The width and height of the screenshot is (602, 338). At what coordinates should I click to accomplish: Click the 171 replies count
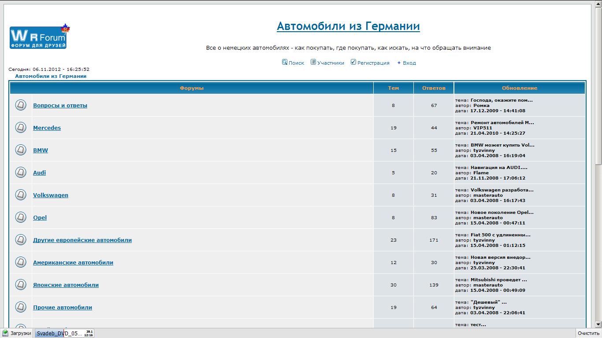(434, 240)
